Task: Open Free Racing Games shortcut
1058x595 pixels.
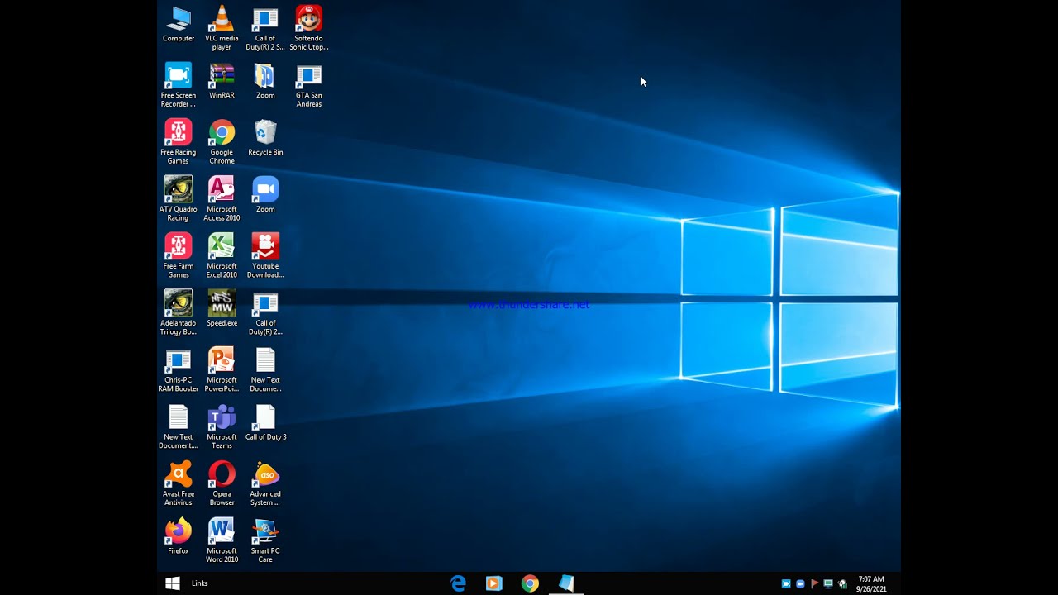Action: point(179,142)
